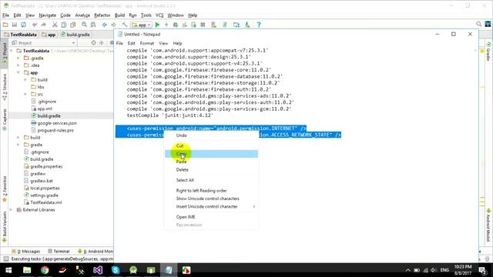Choose Cut from the context menu

pos(211,145)
